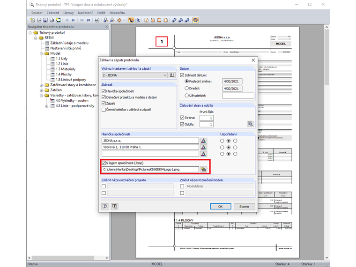Close the Záhlaví a zápatí protokolu dialog
This screenshot has height=267, width=356.
coord(253,60)
